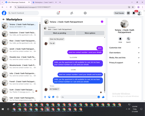The height and width of the screenshot is (116, 145).
Task: Open the Friends icon in top navigation
Action: [x=72, y=13]
